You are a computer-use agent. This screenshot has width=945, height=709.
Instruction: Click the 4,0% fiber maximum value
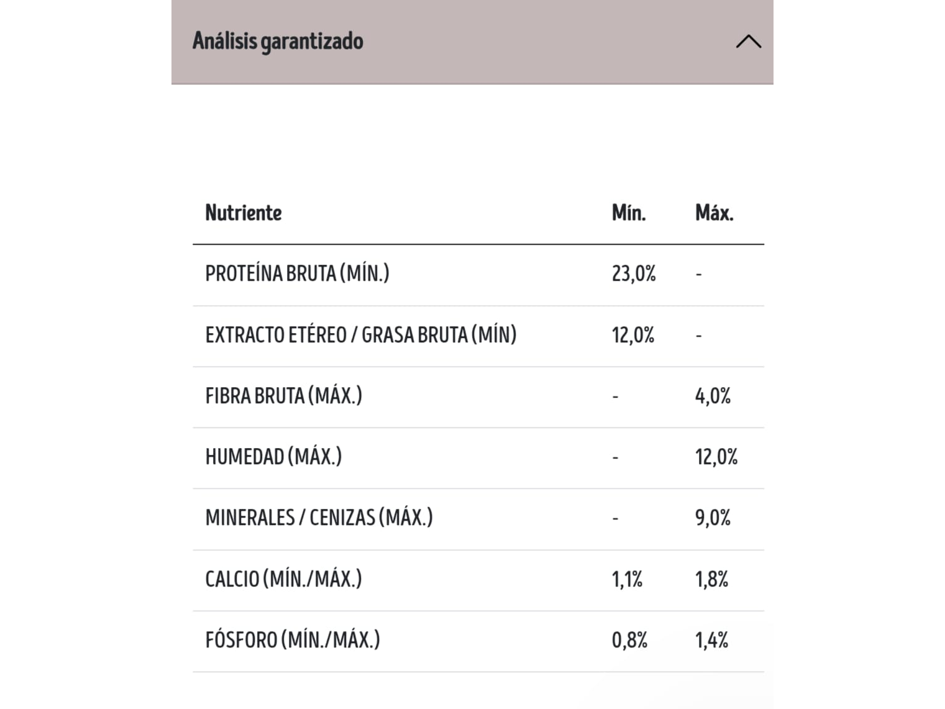point(713,396)
